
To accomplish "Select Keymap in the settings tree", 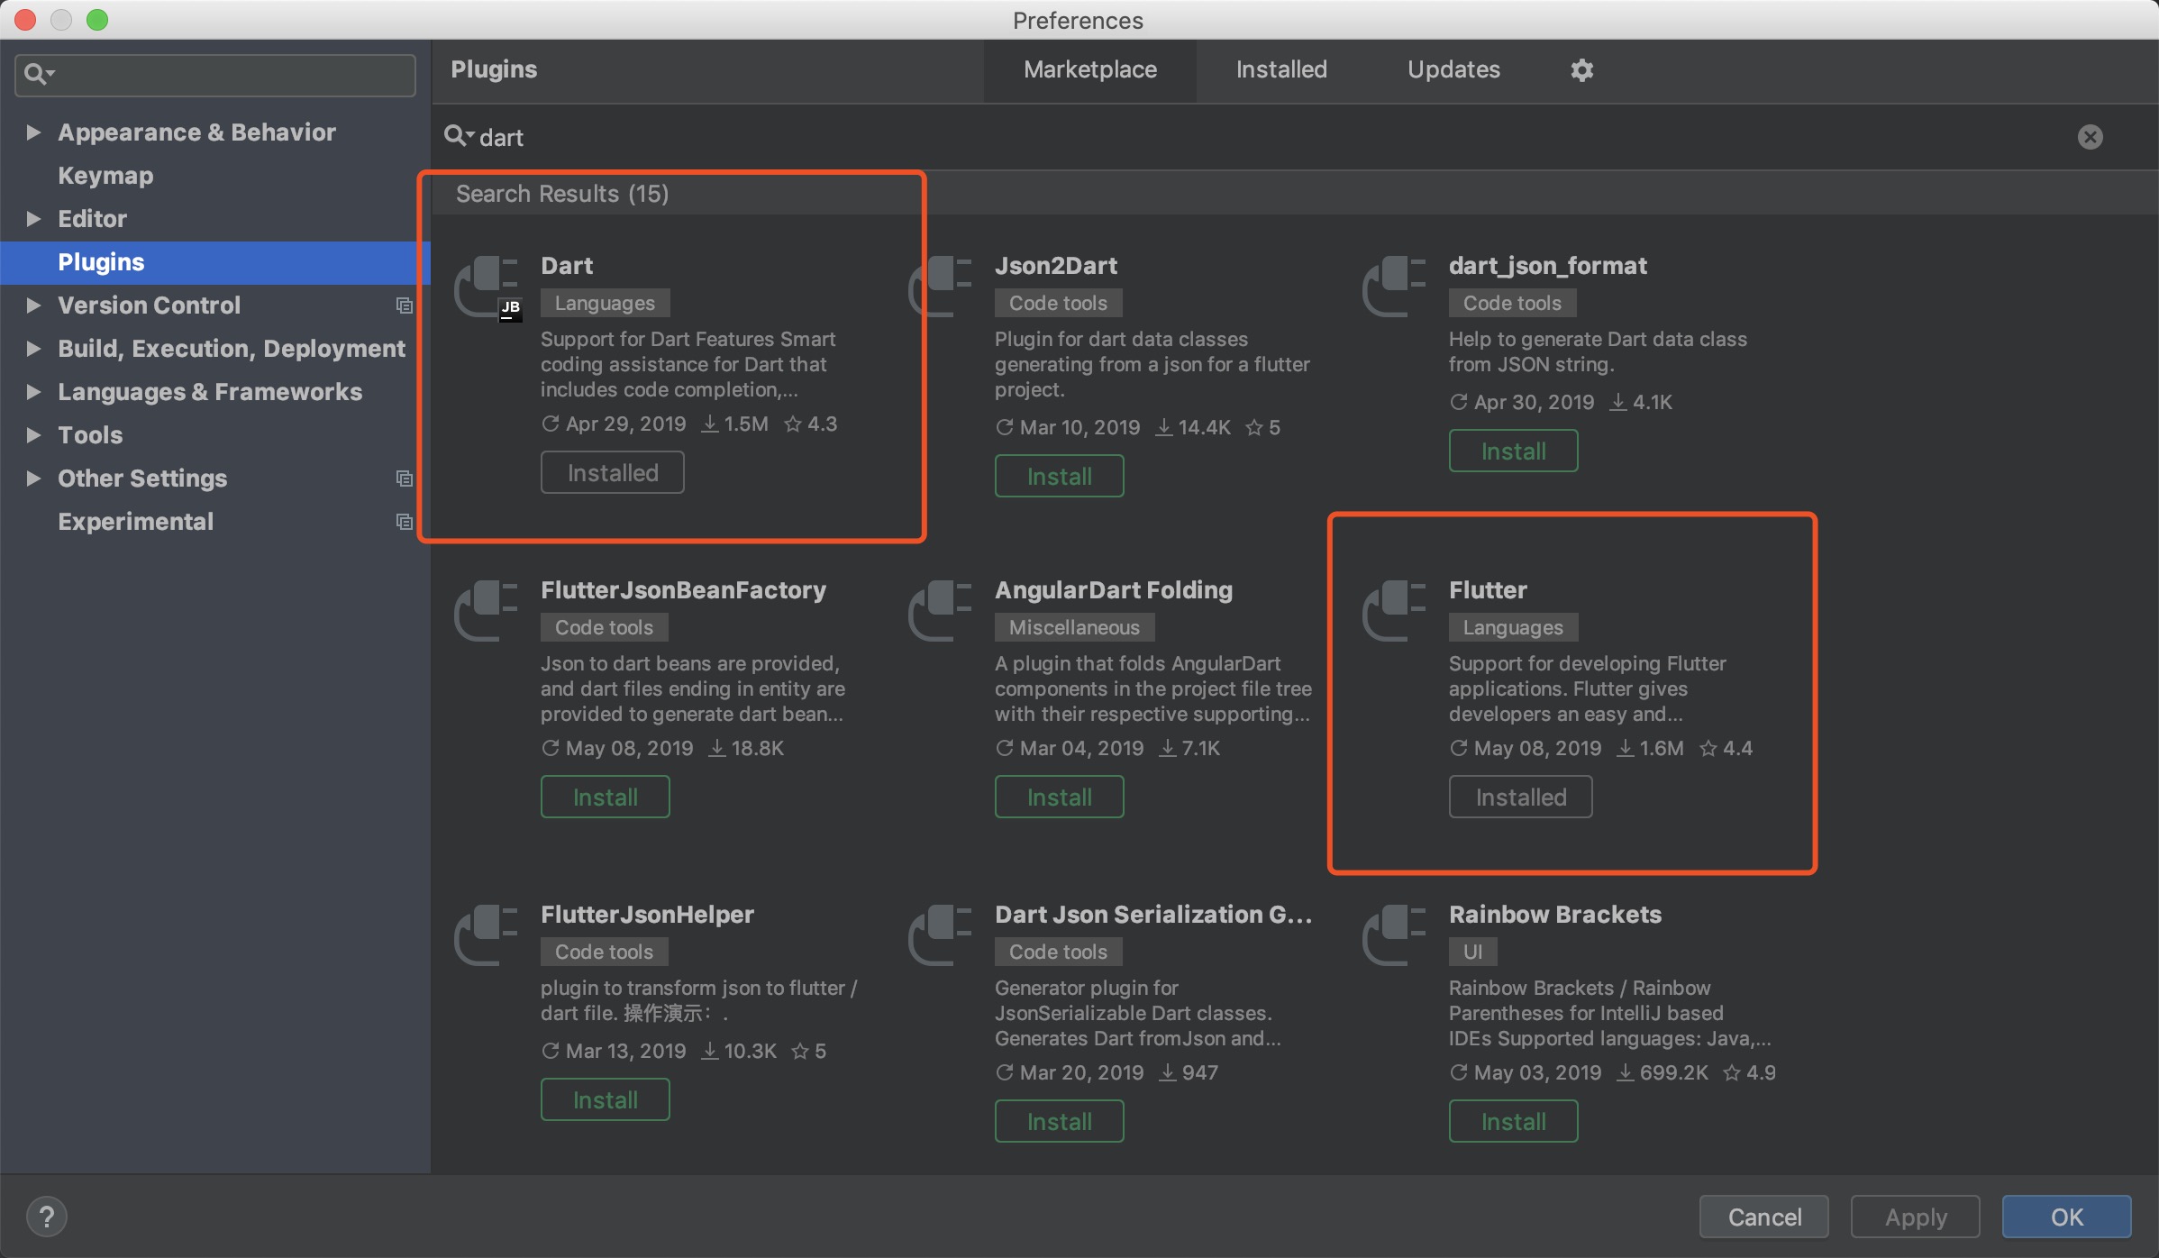I will (105, 176).
